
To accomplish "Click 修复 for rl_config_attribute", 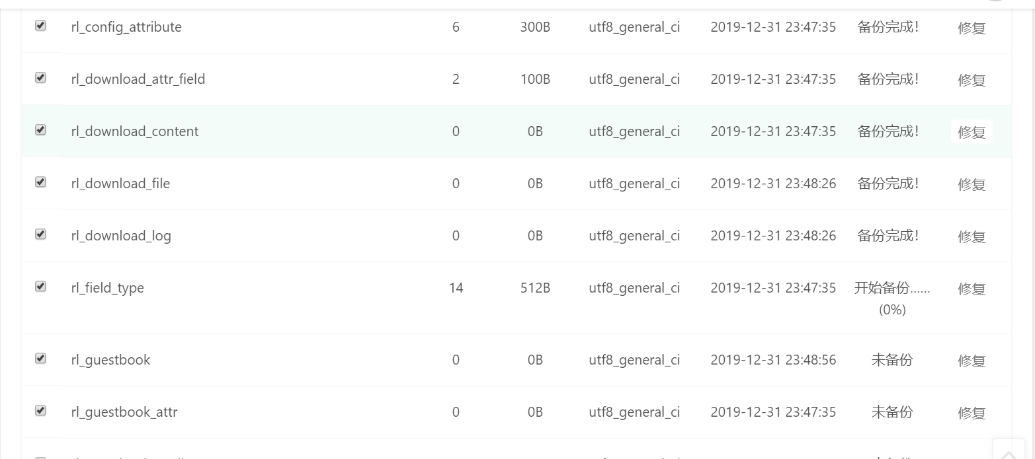I will (972, 28).
